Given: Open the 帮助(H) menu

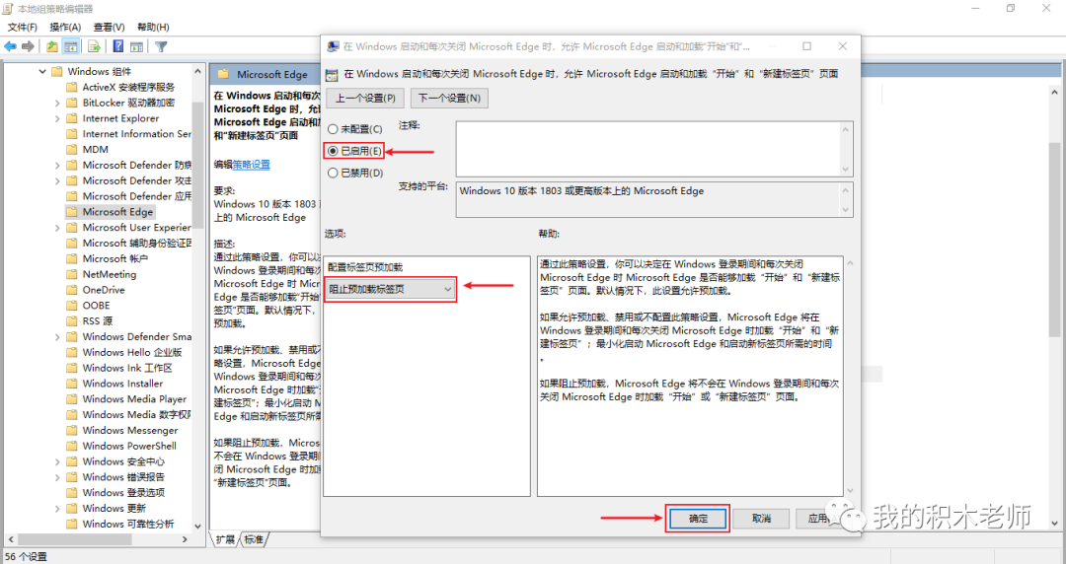Looking at the screenshot, I should tap(153, 28).
